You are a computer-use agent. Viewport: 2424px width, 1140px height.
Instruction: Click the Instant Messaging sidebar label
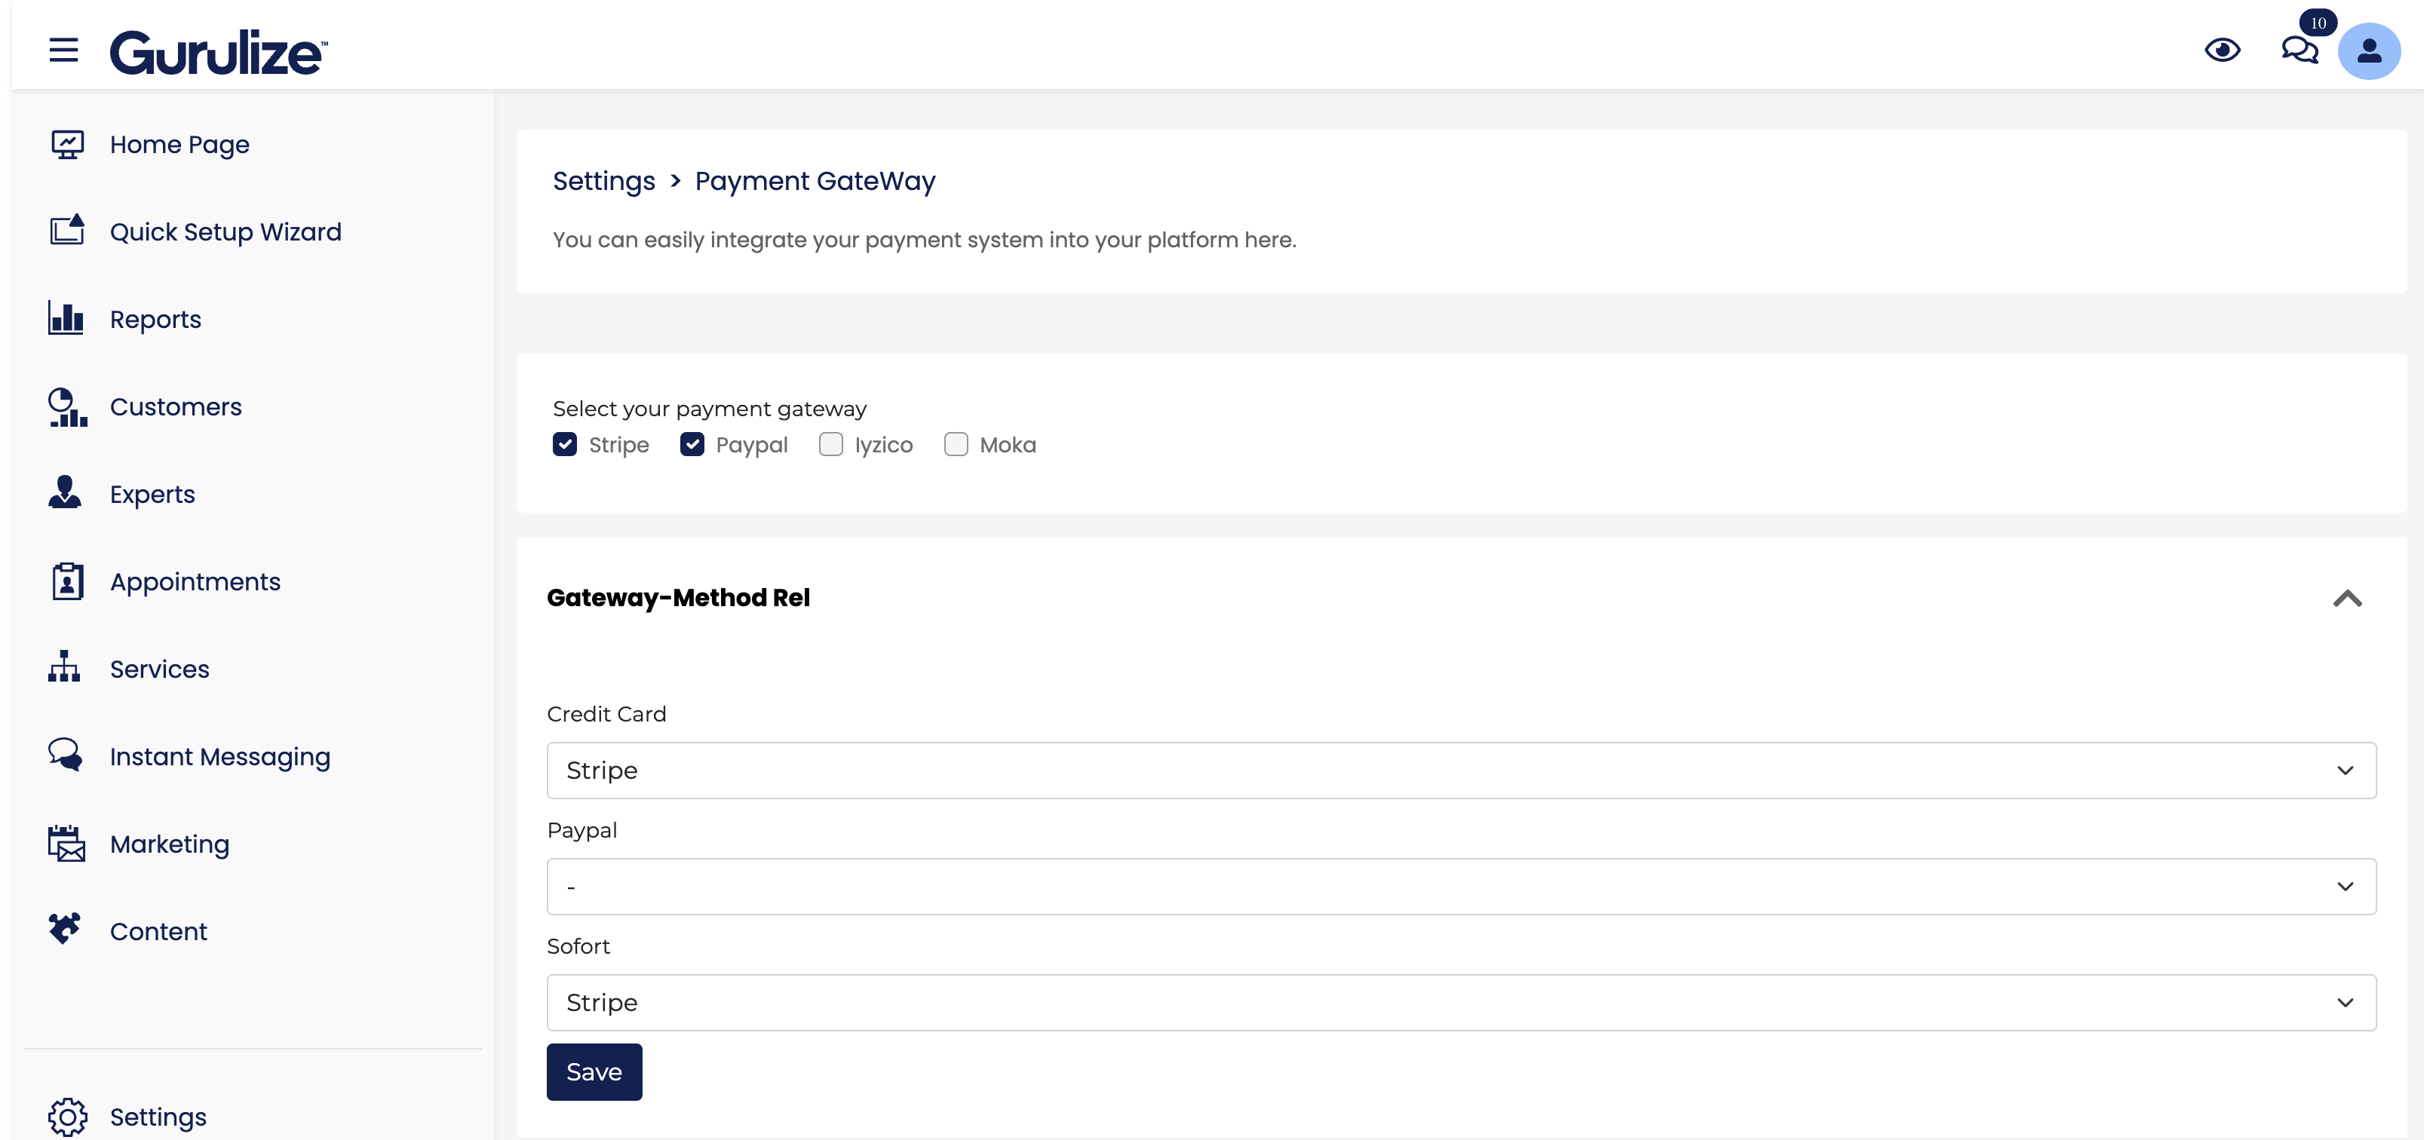220,757
